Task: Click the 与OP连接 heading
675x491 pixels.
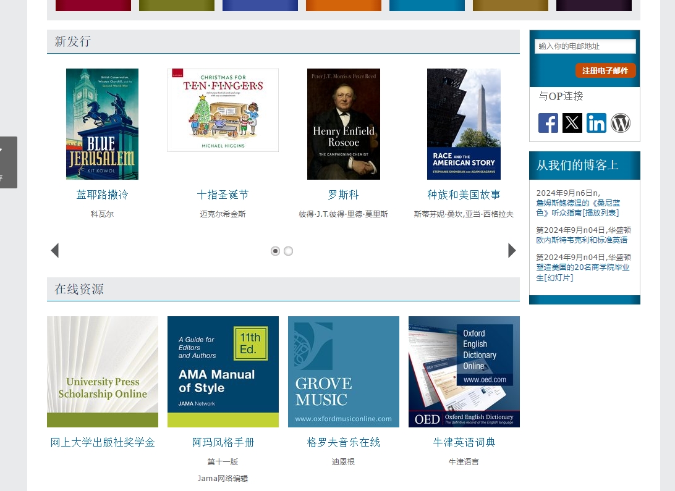Action: pos(561,96)
